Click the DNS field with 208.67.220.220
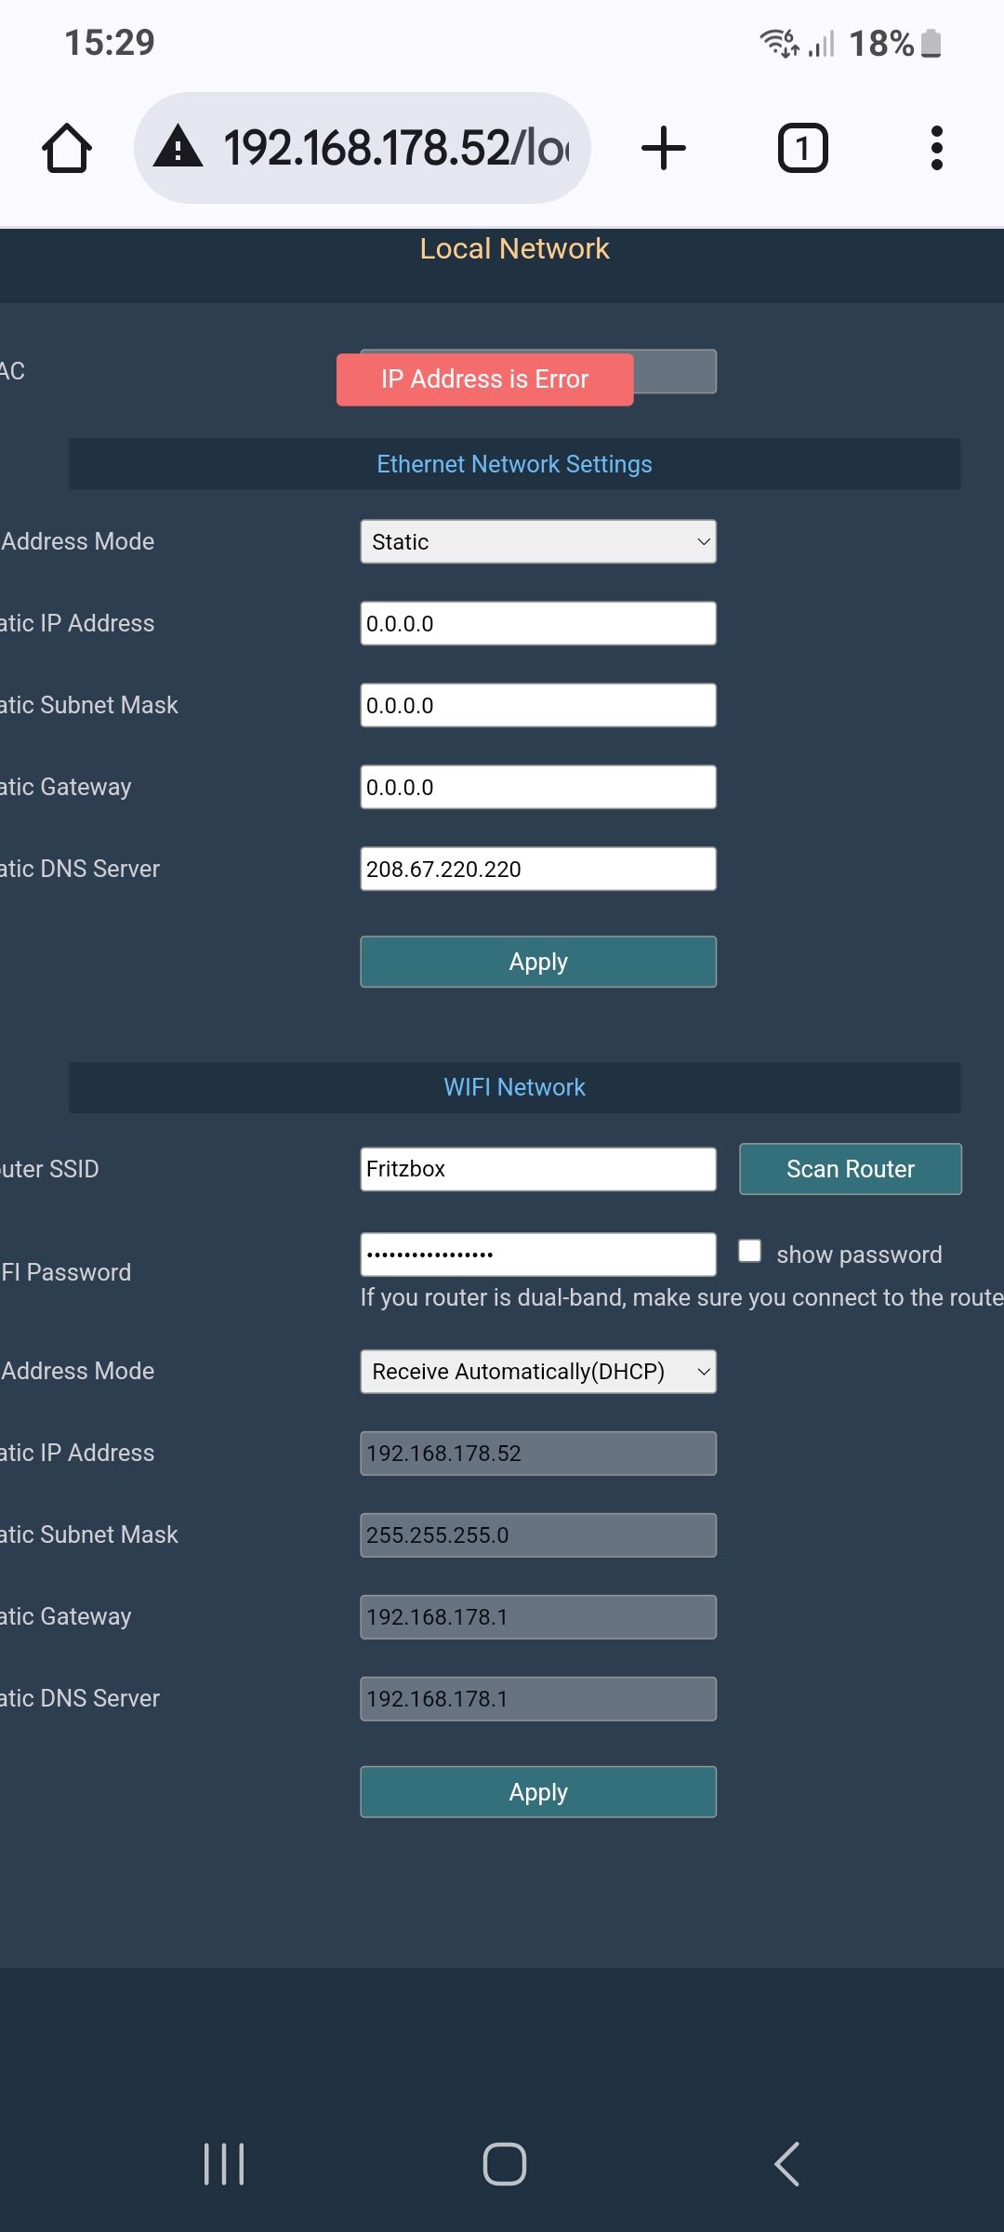Image resolution: width=1004 pixels, height=2232 pixels. pos(538,869)
